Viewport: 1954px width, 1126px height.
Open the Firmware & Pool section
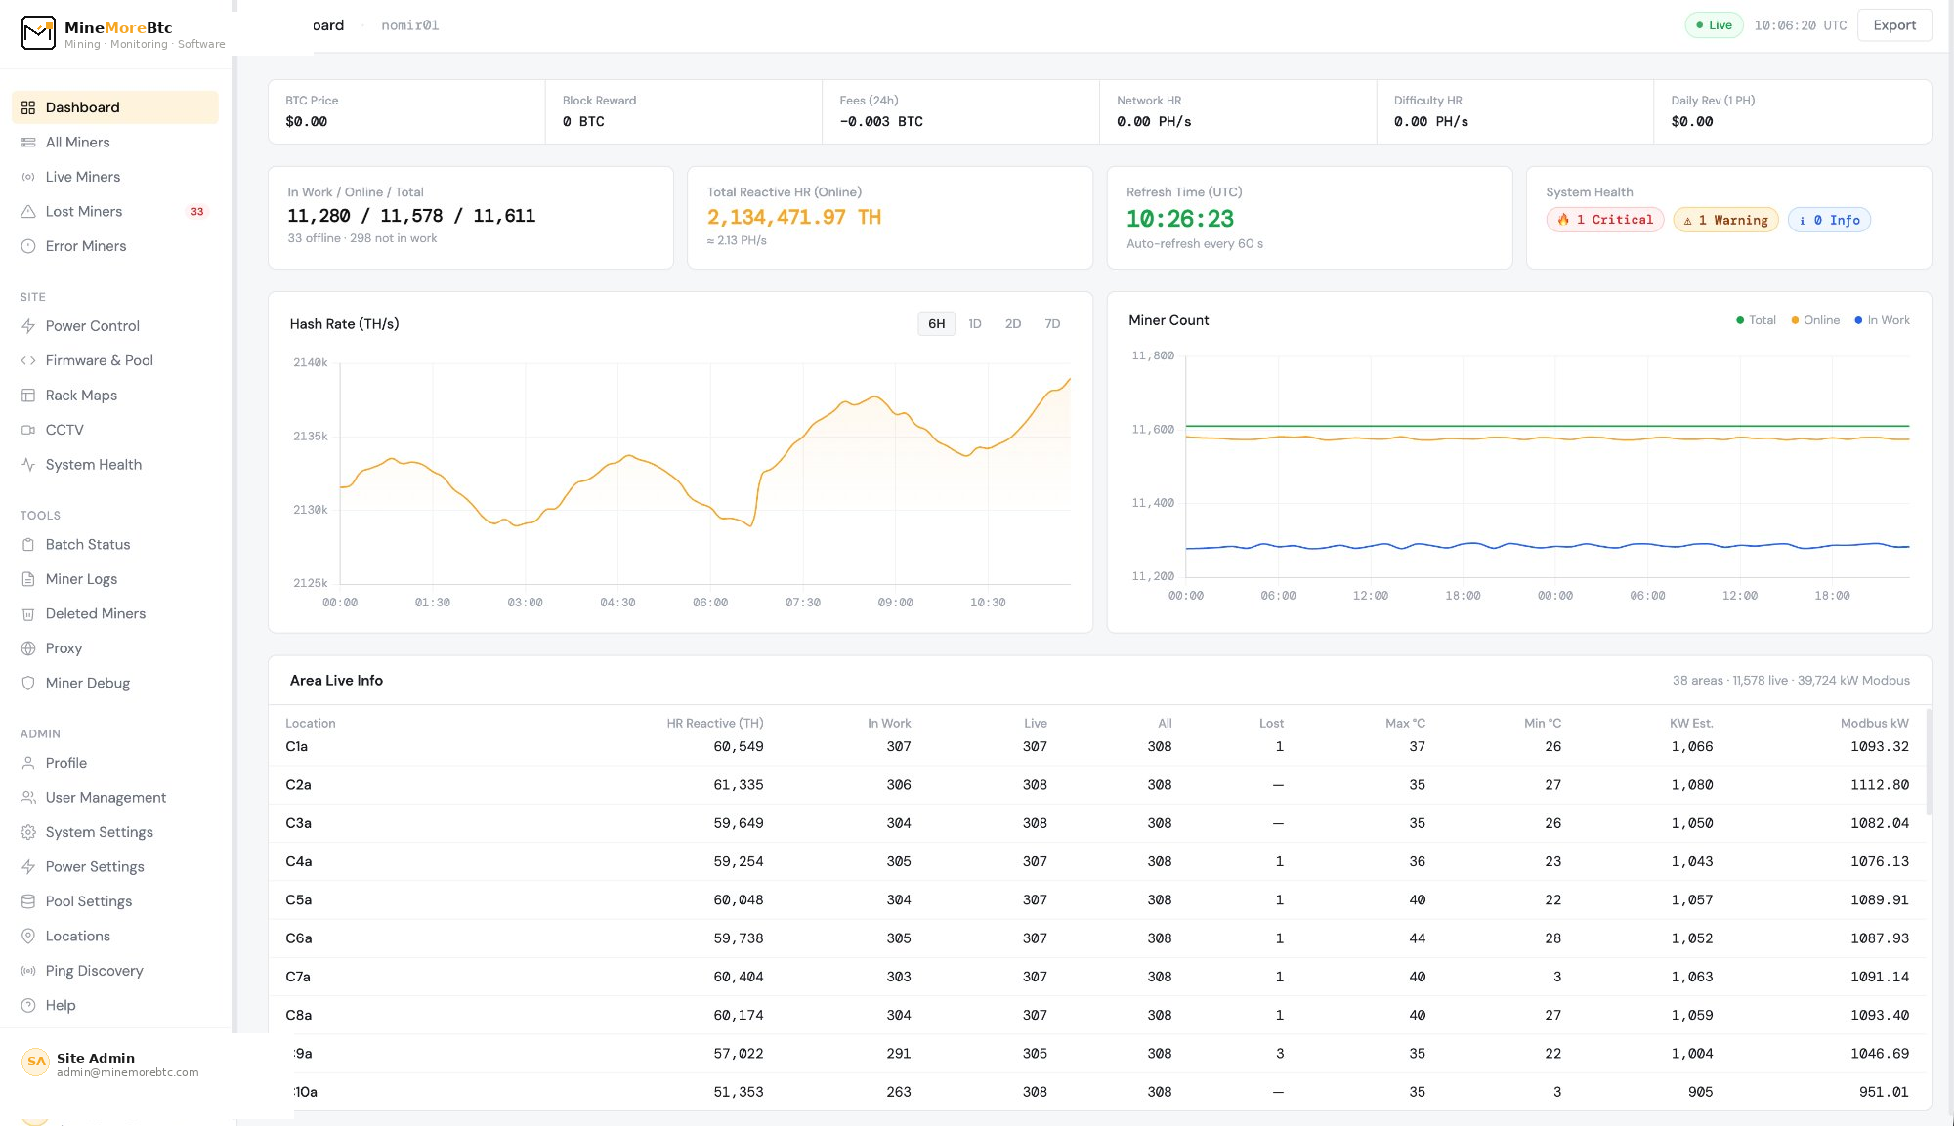pos(99,360)
